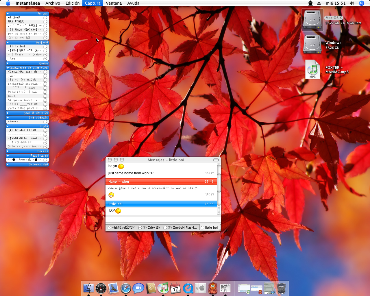This screenshot has width=370, height=296.
Task: Select the Windows drive on desktop
Action: click(312, 45)
